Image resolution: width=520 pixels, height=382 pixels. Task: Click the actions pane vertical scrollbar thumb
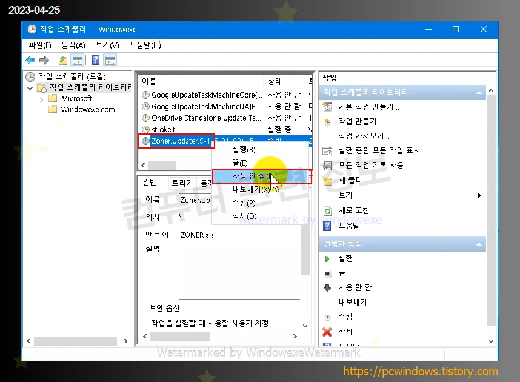click(x=491, y=210)
